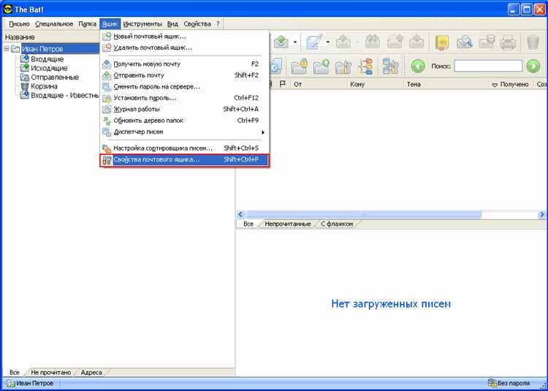Expand the Диспетчер писем submenu
The width and height of the screenshot is (548, 391).
click(x=185, y=132)
